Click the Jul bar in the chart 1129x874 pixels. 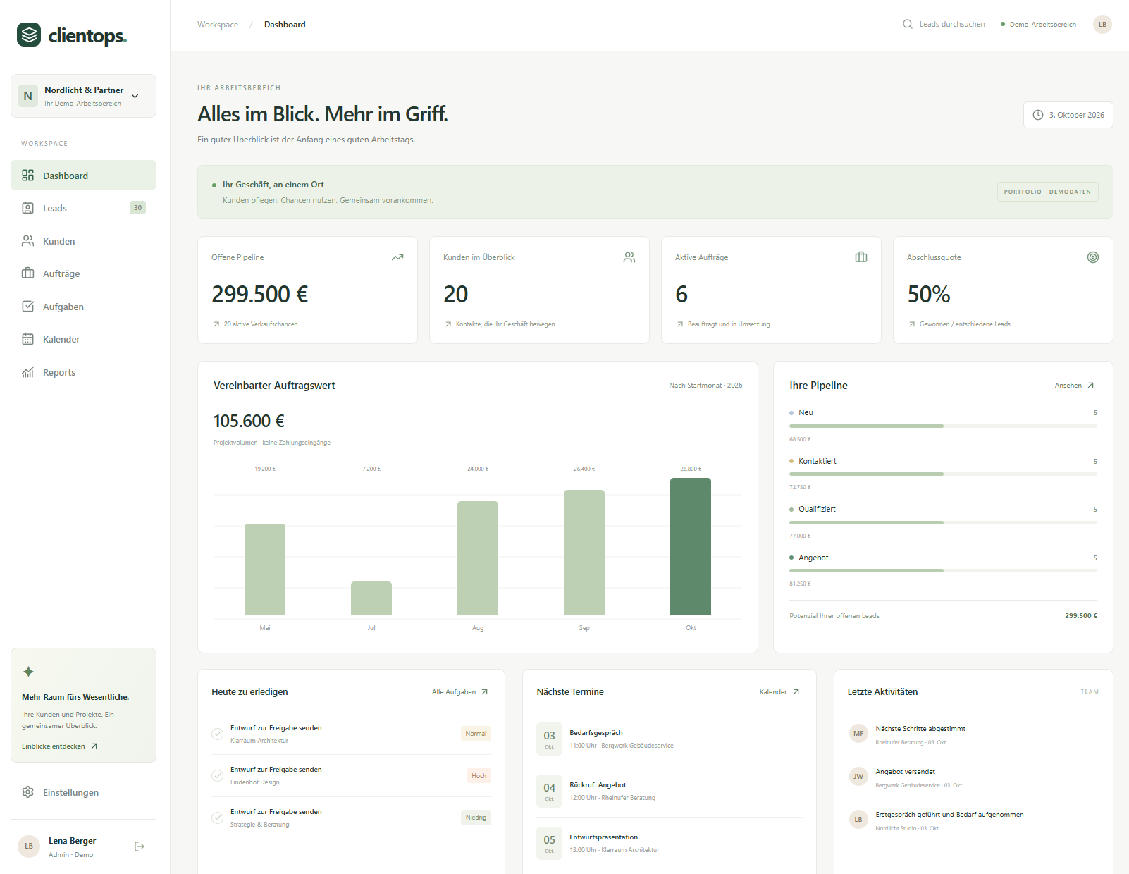pyautogui.click(x=371, y=598)
